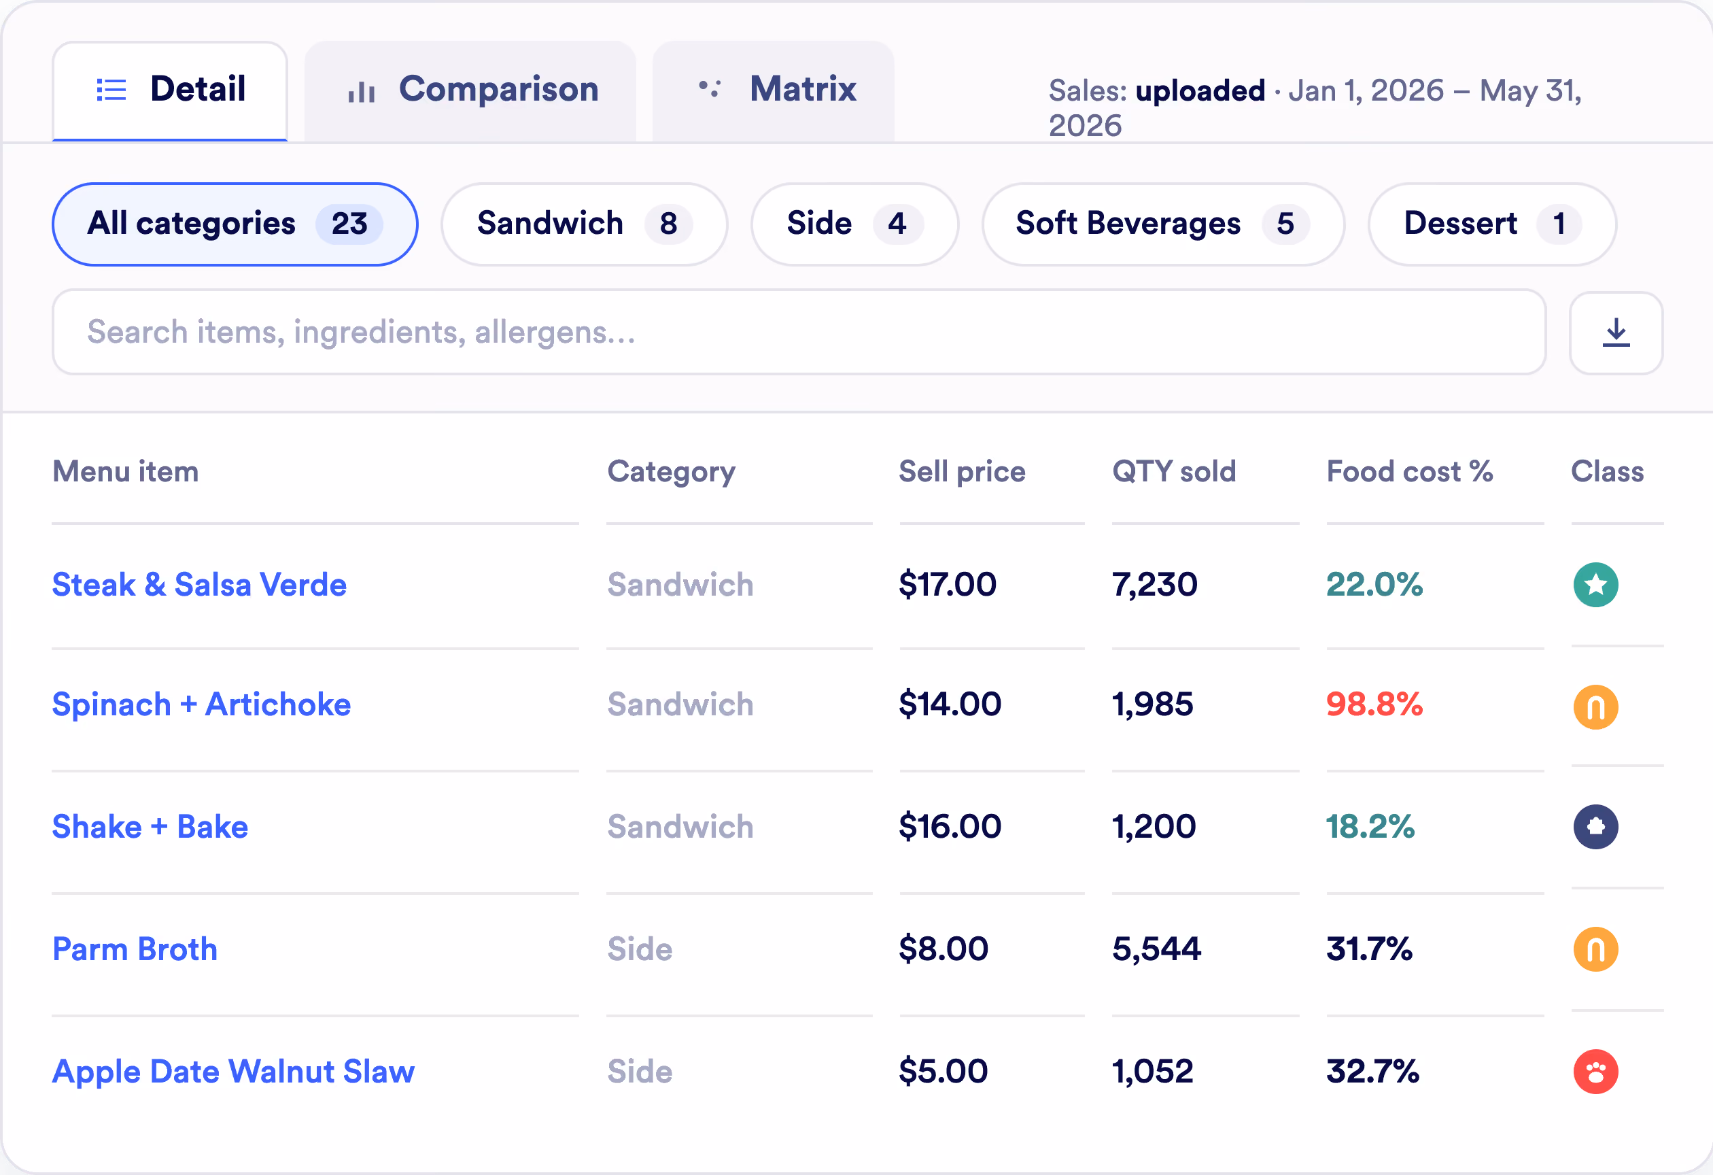Click the 98.8% food cost value
This screenshot has width=1713, height=1175.
[1374, 704]
